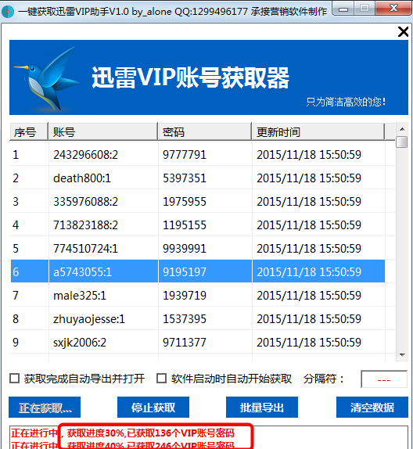413x449 pixels.
Task: Click the window minimize button
Action: [343, 9]
